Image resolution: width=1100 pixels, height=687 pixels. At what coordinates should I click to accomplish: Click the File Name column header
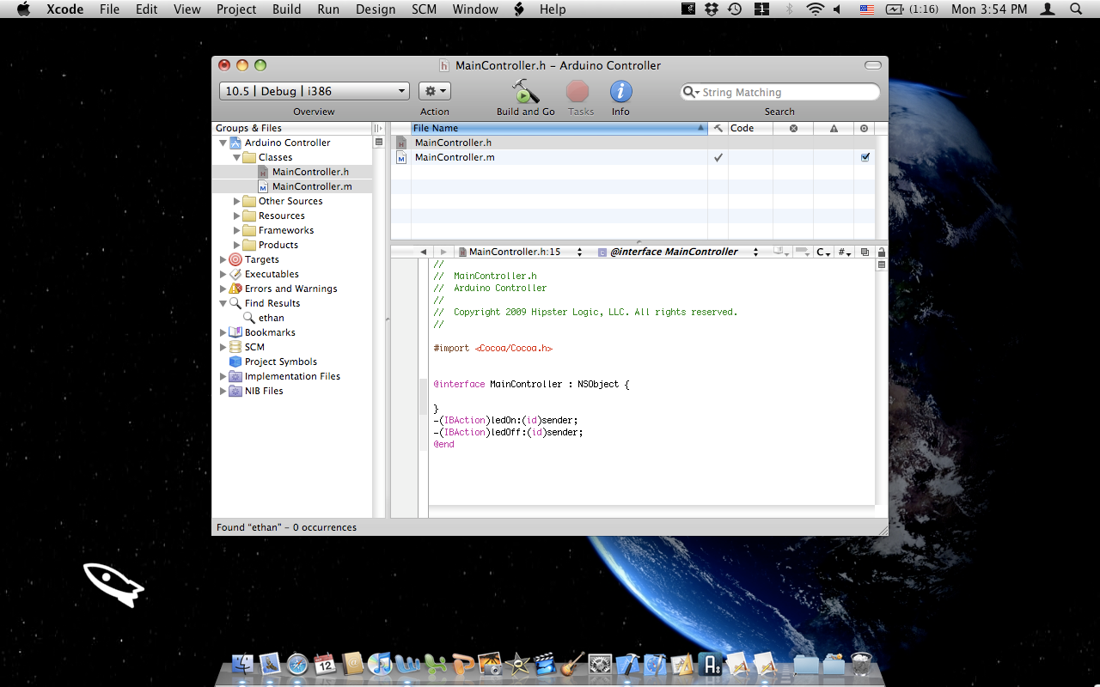click(559, 128)
